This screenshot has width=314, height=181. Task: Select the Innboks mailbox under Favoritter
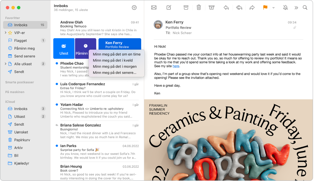click(x=25, y=25)
